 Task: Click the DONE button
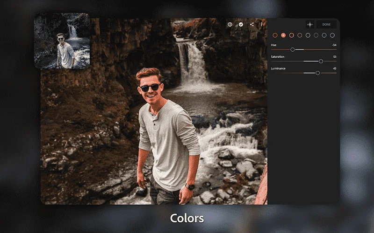pyautogui.click(x=326, y=24)
